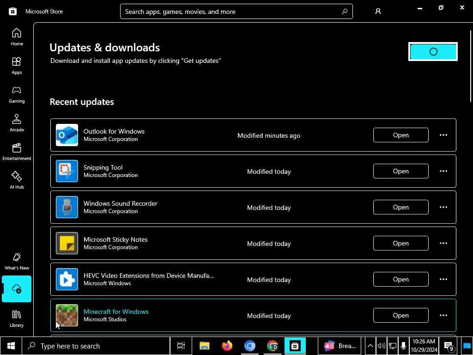Select the Snipping Tool title text
The image size is (473, 355).
[x=103, y=167]
